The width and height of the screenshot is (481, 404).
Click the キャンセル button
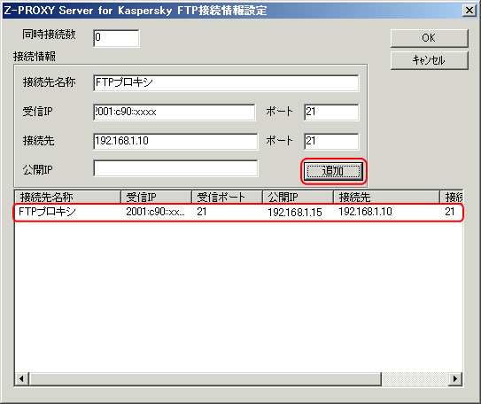tap(429, 60)
